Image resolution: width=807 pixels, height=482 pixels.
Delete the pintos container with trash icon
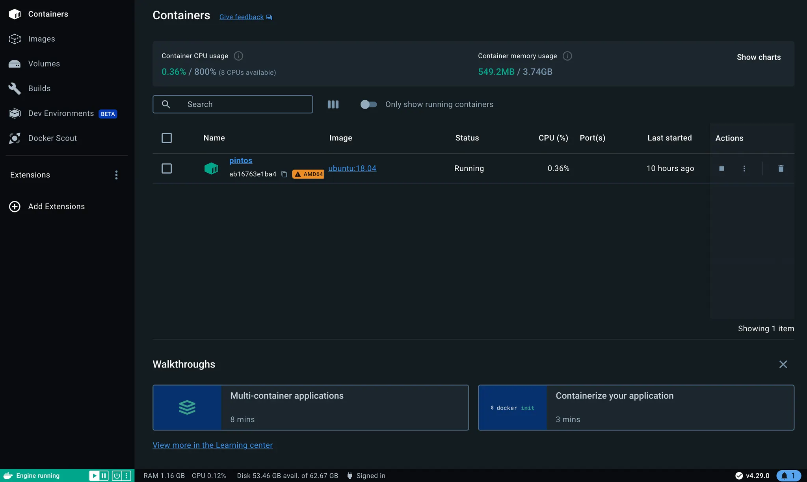pos(781,168)
